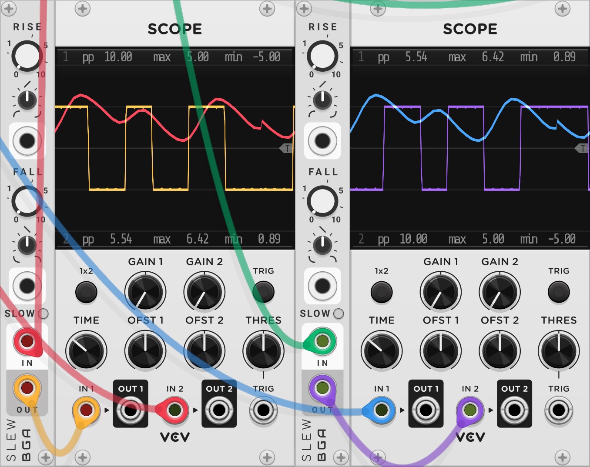Toggle SLOW on the green-cabled Slew module

(x=339, y=314)
